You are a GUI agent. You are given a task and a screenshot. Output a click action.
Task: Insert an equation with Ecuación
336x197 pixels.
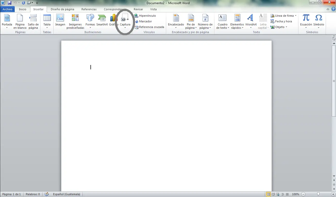[306, 22]
